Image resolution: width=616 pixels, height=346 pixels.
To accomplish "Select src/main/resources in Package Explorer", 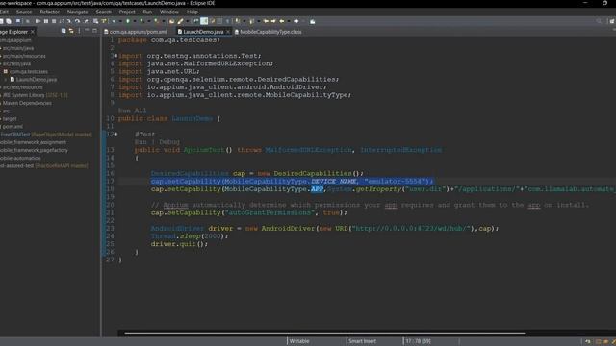I will pyautogui.click(x=23, y=56).
